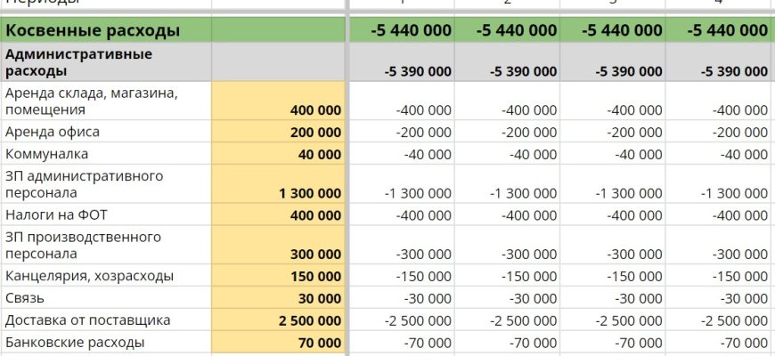This screenshot has height=356, width=775.
Task: Select the 'Доставка от поставщика' label cell
Action: 106,320
